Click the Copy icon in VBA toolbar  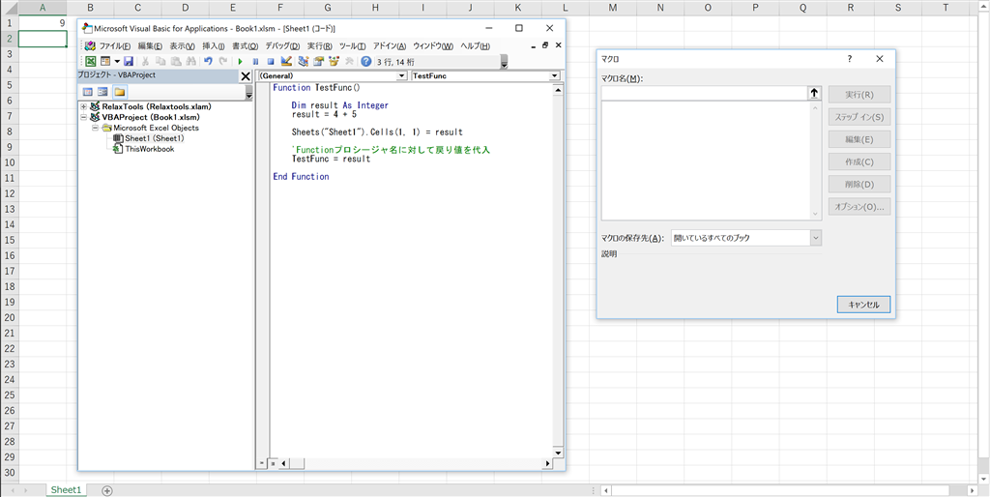tap(160, 61)
